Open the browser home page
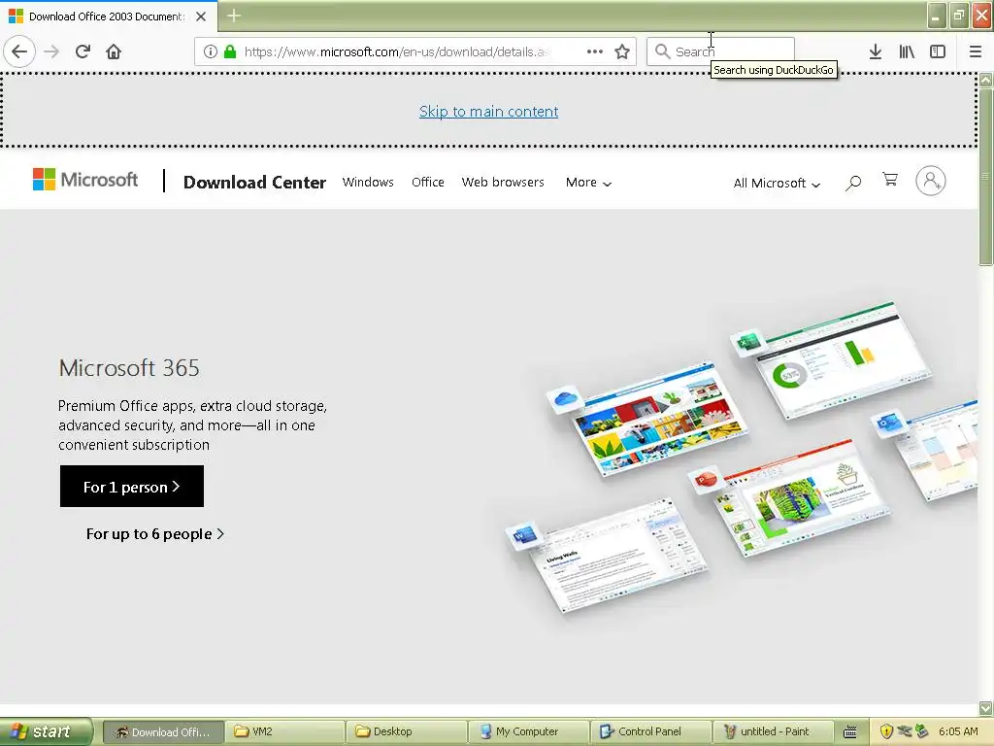Viewport: 994px width, 746px height. click(114, 51)
